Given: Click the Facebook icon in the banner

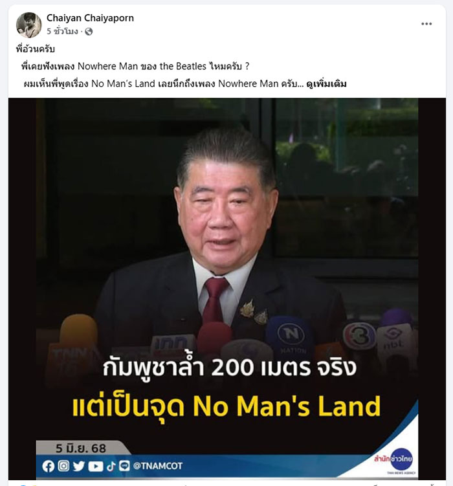Looking at the screenshot, I should (48, 466).
